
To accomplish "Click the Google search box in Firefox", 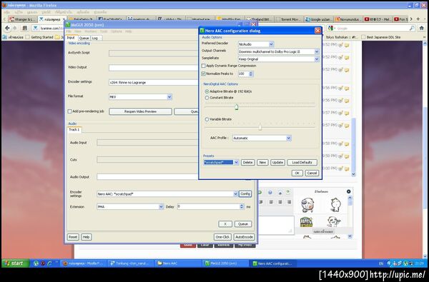I will 372,28.
